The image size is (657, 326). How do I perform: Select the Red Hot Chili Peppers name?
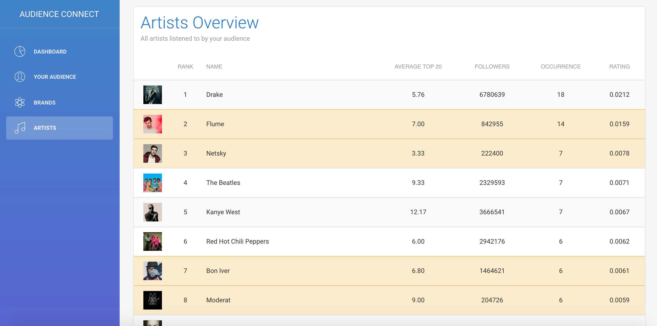pos(237,242)
